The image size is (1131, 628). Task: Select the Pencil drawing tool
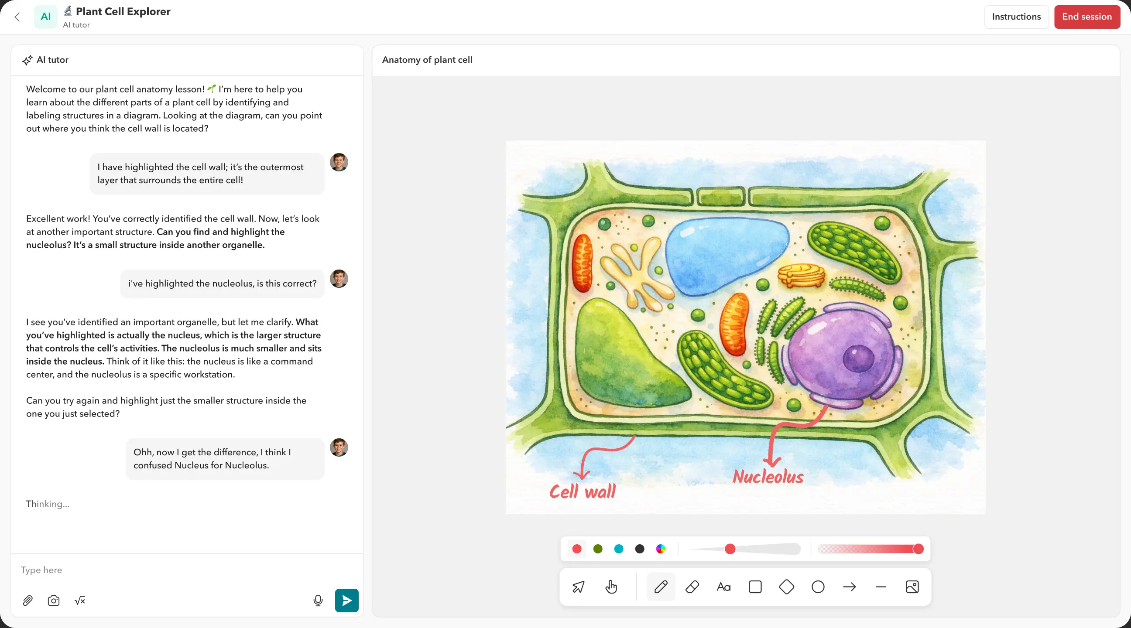click(x=661, y=587)
